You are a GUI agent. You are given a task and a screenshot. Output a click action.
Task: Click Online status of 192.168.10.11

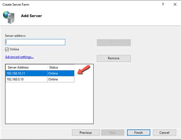pyautogui.click(x=53, y=73)
